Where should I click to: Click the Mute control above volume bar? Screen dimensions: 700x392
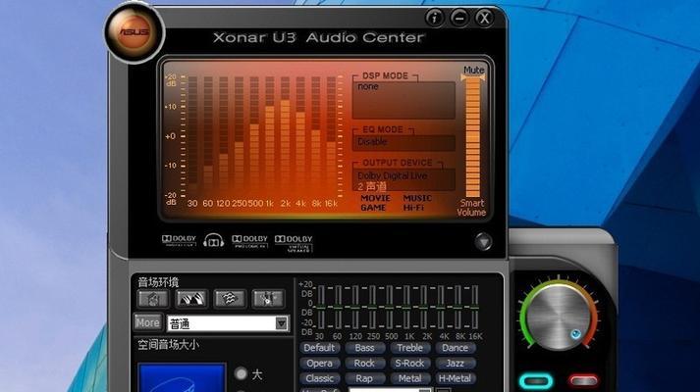coord(473,70)
